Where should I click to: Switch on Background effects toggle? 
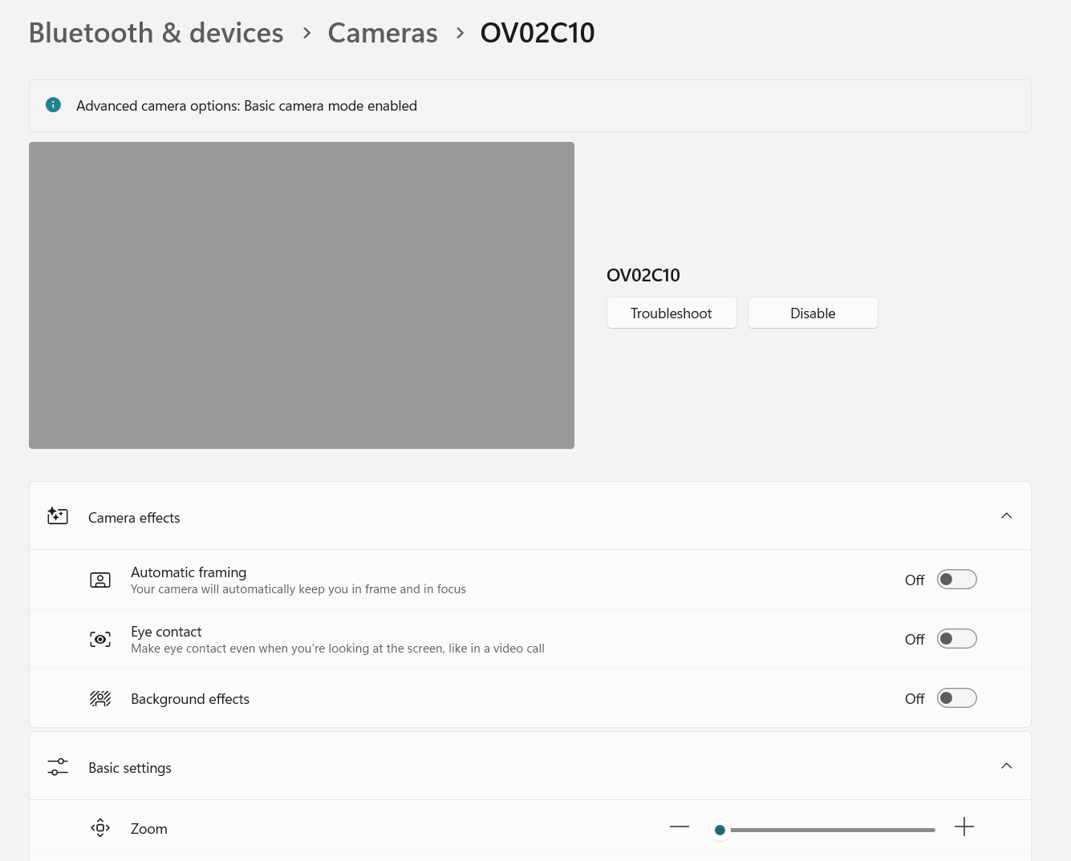click(957, 698)
